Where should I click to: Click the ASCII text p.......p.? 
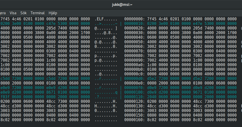pyautogui.click(x=106, y=56)
